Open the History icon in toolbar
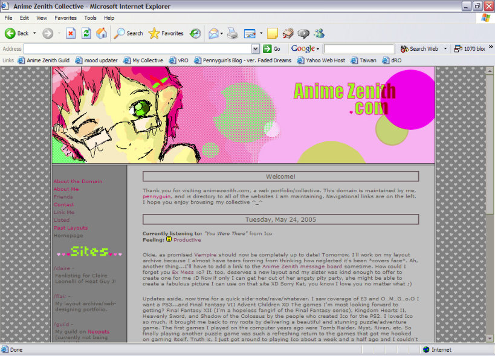Image resolution: width=495 pixels, height=356 pixels. pos(195,33)
